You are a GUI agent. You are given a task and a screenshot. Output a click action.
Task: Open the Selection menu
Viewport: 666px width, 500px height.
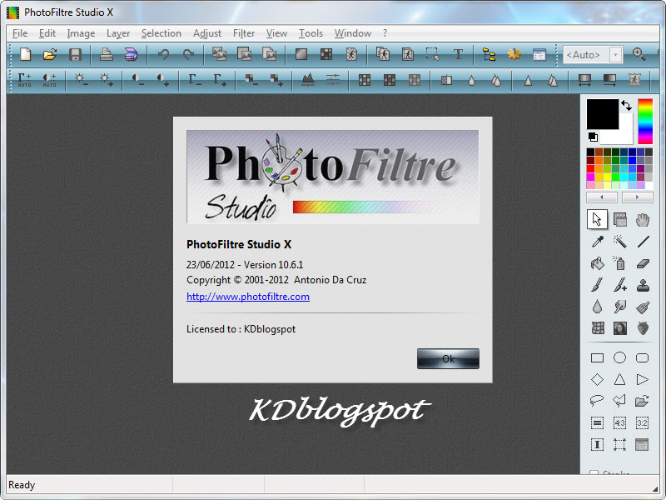tap(161, 33)
